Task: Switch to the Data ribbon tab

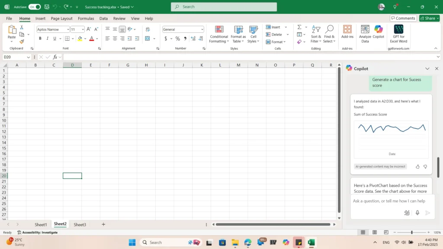Action: (x=103, y=18)
